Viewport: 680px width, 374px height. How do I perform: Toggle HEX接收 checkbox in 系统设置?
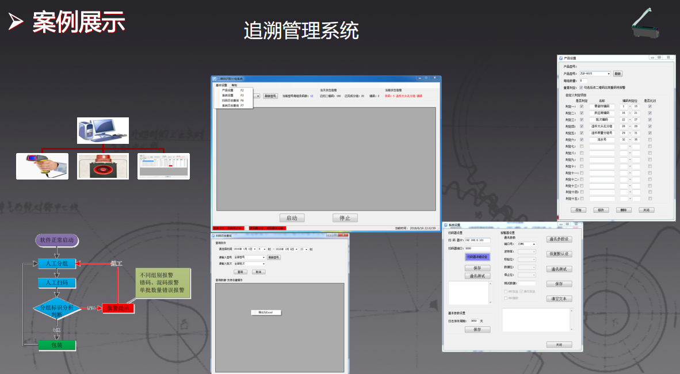coord(506,298)
